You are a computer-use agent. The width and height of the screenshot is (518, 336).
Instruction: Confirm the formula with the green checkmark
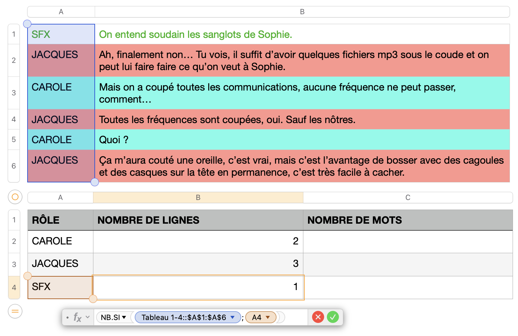(333, 317)
